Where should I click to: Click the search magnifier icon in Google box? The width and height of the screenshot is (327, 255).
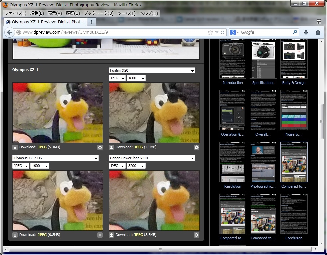[295, 32]
